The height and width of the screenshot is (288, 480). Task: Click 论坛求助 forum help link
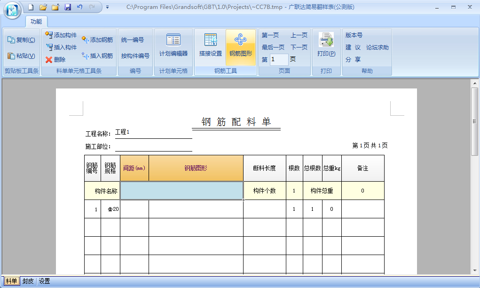pyautogui.click(x=377, y=47)
